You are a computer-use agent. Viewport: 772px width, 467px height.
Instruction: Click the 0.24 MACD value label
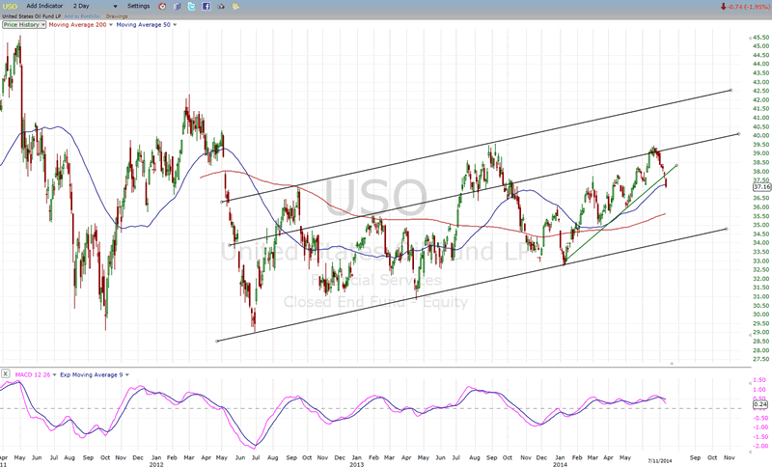click(x=760, y=404)
